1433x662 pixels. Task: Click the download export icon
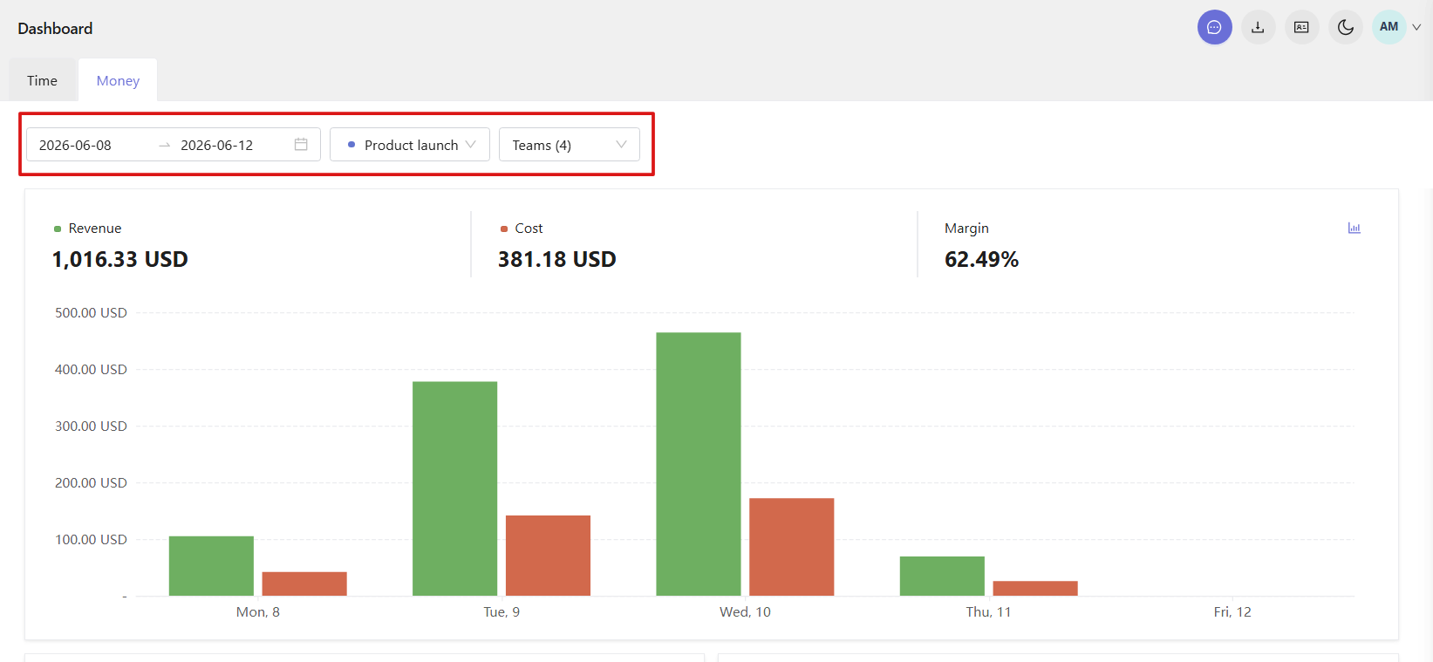[1258, 27]
